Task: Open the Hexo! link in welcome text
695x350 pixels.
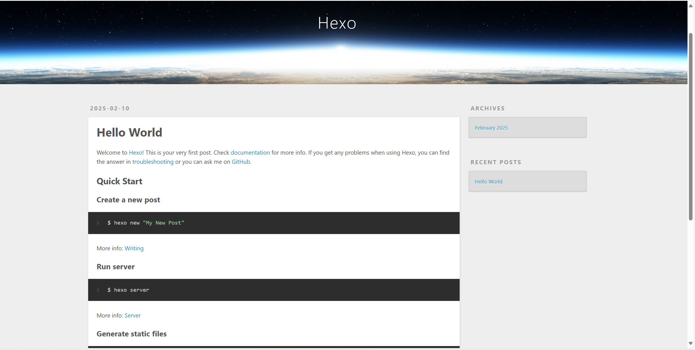Action: click(136, 153)
